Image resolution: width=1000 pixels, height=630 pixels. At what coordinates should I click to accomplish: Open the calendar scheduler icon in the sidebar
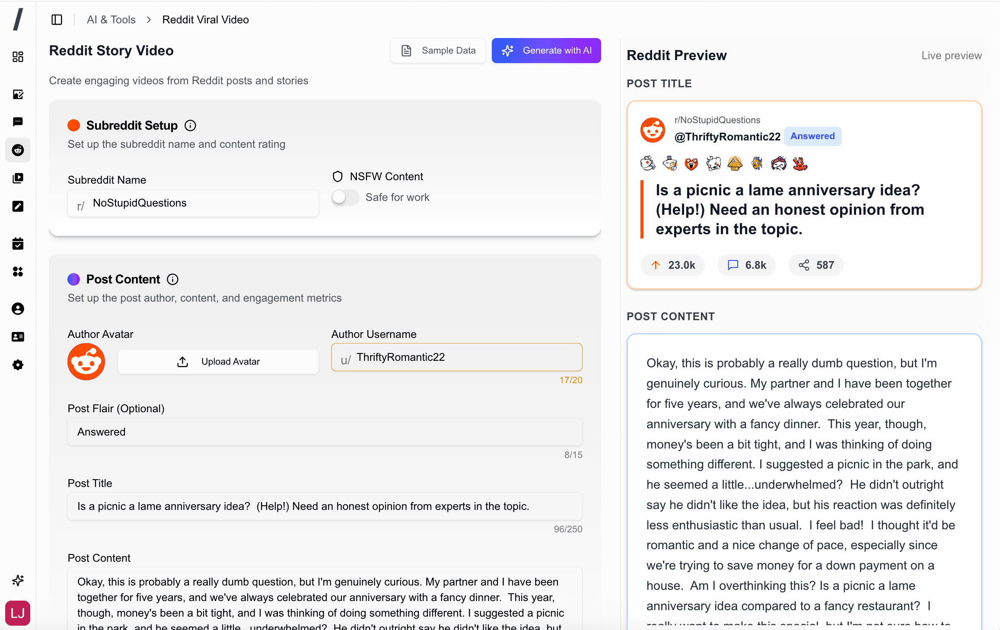18,243
